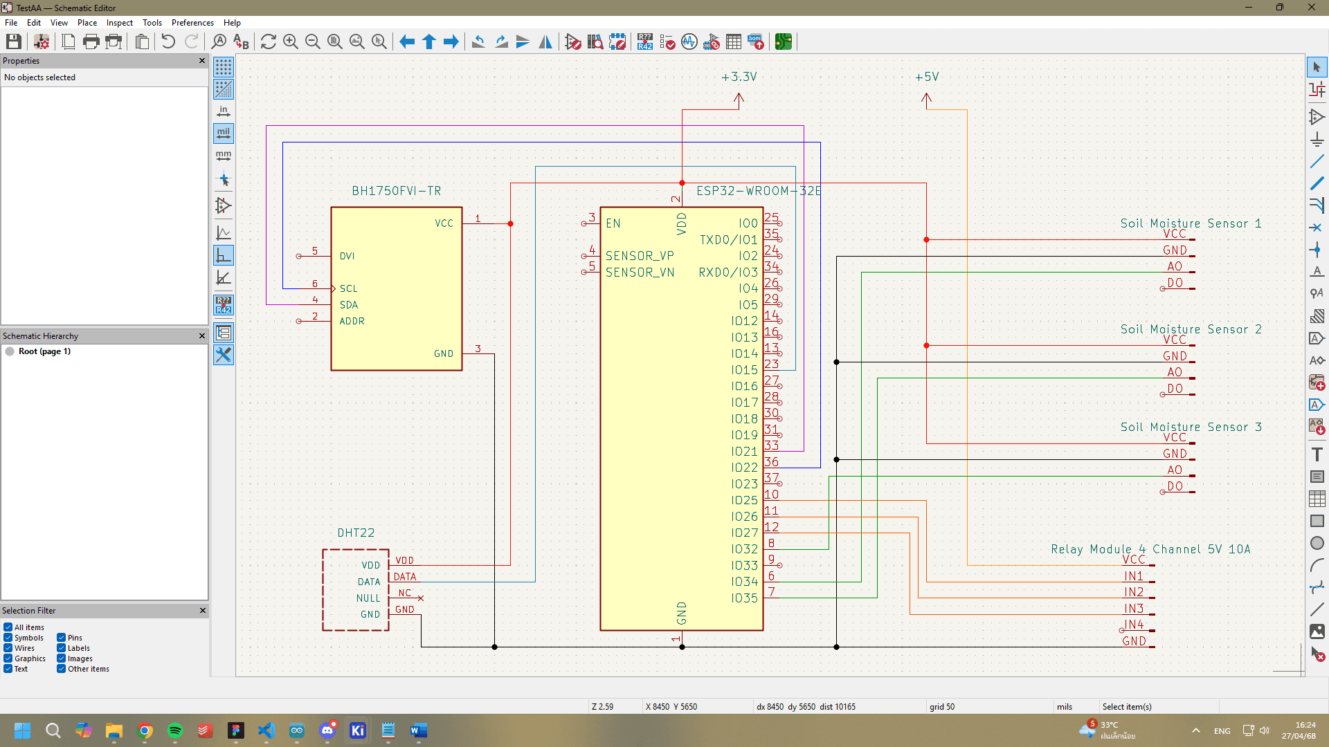
Task: Switch units to millimeters
Action: click(223, 156)
